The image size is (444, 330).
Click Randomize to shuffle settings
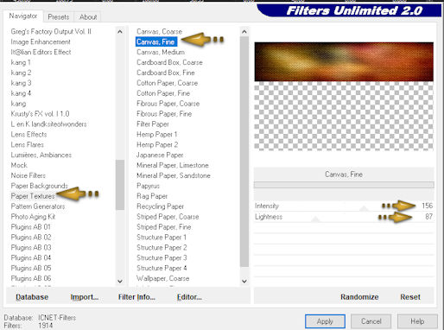tap(359, 297)
